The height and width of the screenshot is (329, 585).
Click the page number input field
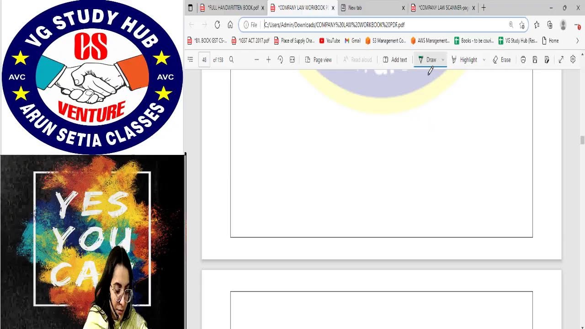[x=204, y=60]
